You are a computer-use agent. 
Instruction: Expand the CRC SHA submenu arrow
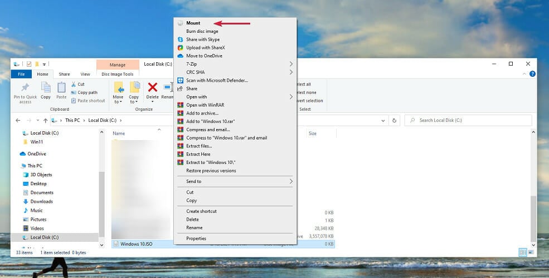click(291, 72)
